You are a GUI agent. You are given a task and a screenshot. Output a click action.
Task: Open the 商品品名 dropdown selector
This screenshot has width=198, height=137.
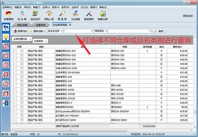(101, 31)
